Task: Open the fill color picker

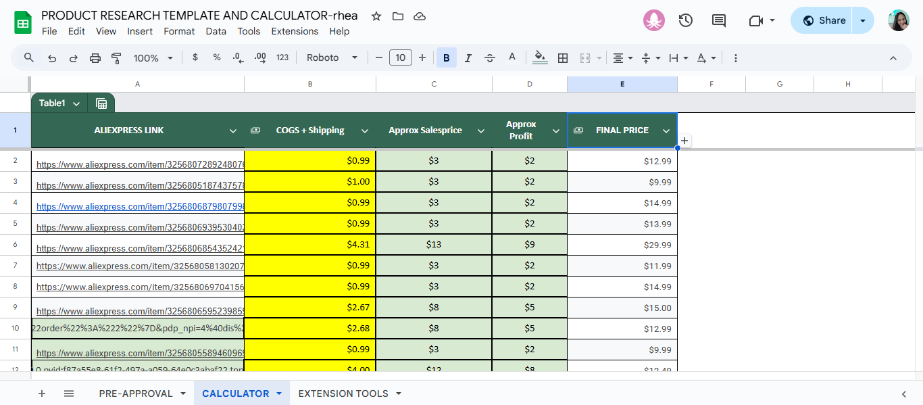Action: pyautogui.click(x=539, y=58)
